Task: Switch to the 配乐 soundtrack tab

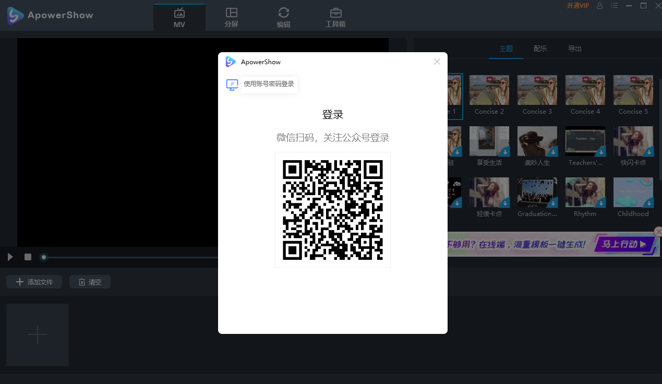Action: click(x=540, y=48)
